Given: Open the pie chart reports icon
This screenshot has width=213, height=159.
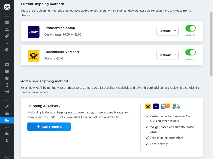Looking at the screenshot, I should point(7,50).
